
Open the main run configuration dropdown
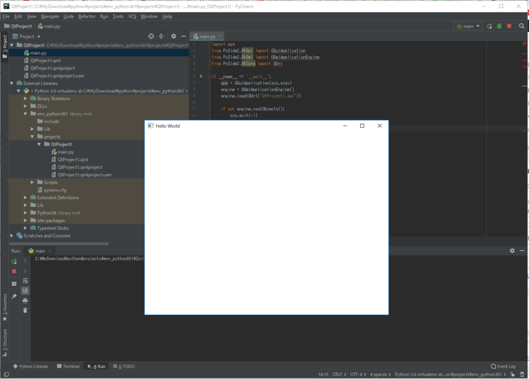(469, 26)
